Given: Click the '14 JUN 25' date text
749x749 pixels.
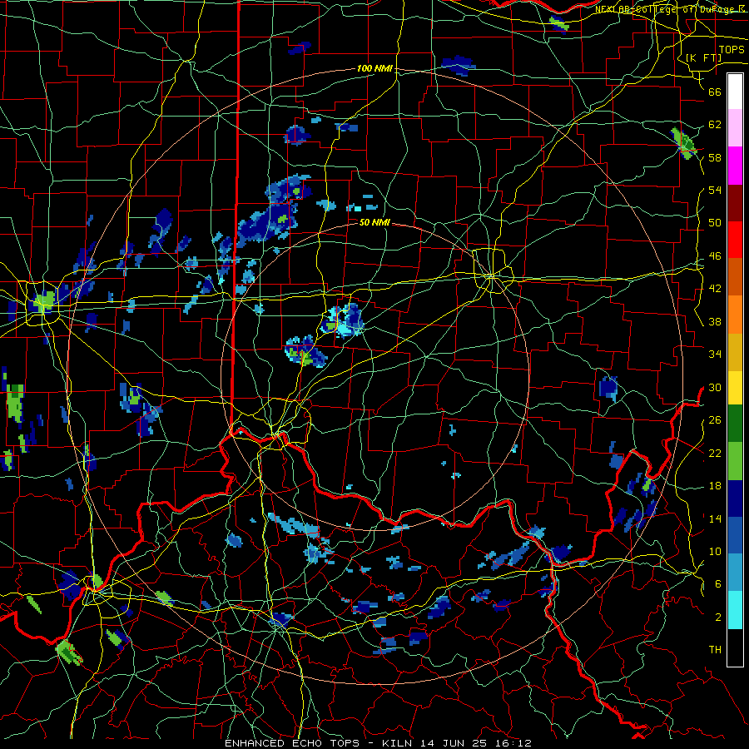Looking at the screenshot, I should (455, 743).
